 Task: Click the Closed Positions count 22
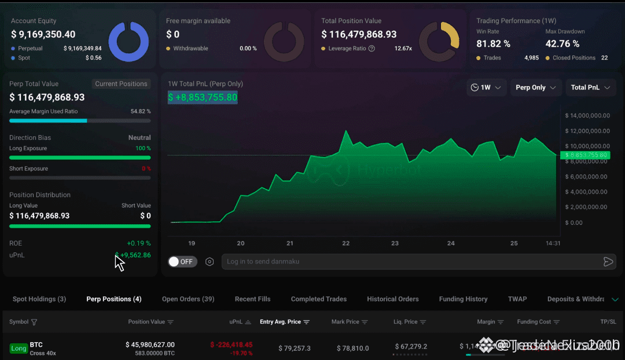coord(604,58)
